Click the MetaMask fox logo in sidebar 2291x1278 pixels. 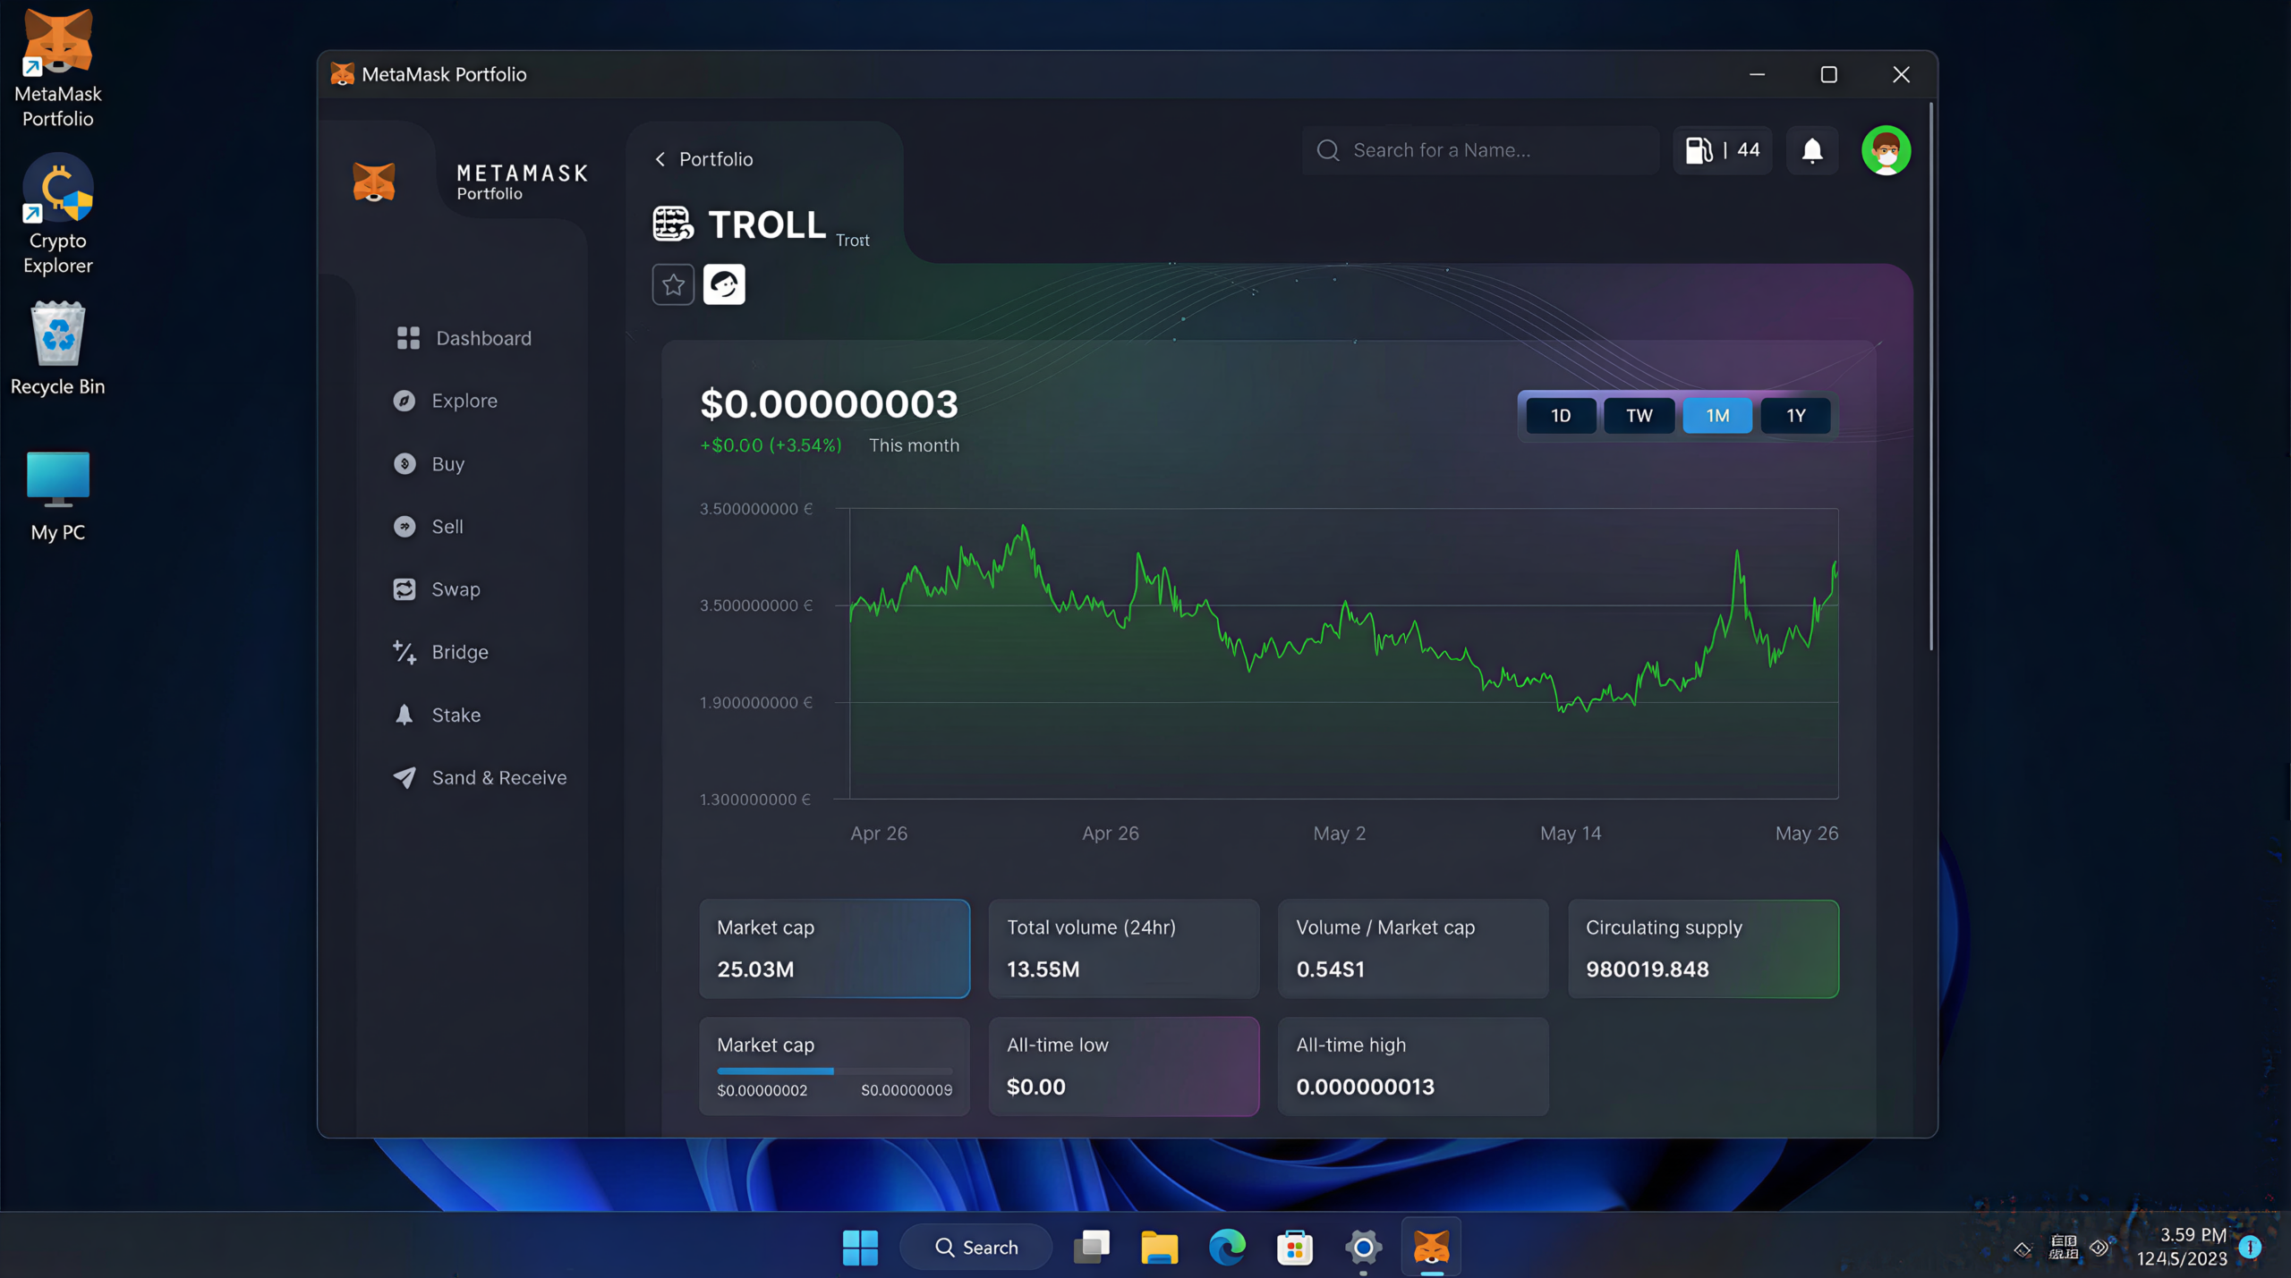pyautogui.click(x=374, y=182)
